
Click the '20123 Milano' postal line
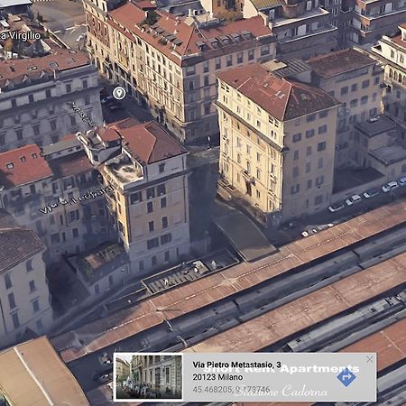coord(217,377)
